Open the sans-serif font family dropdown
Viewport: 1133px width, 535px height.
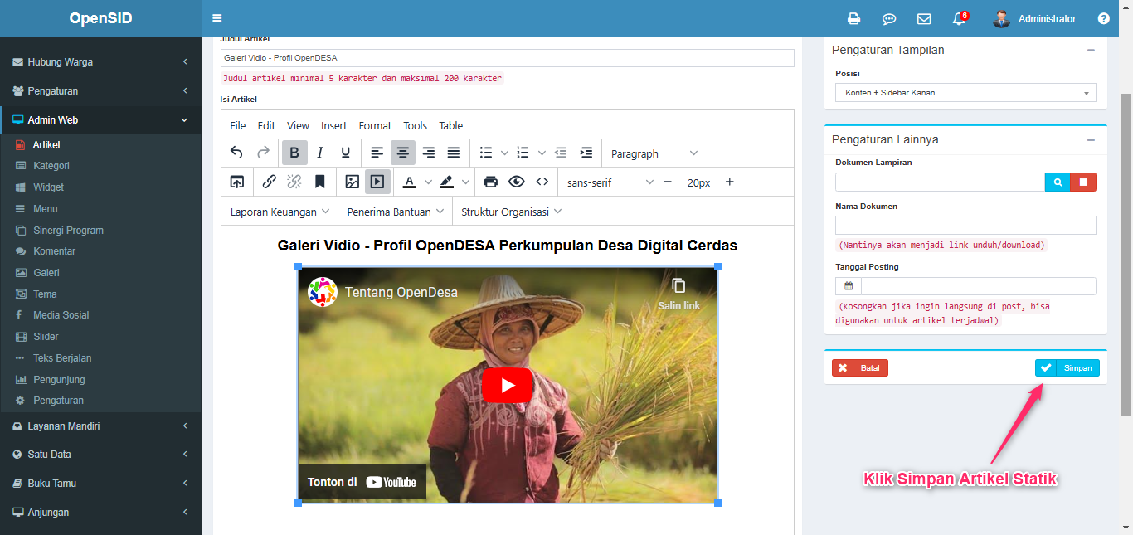[610, 182]
